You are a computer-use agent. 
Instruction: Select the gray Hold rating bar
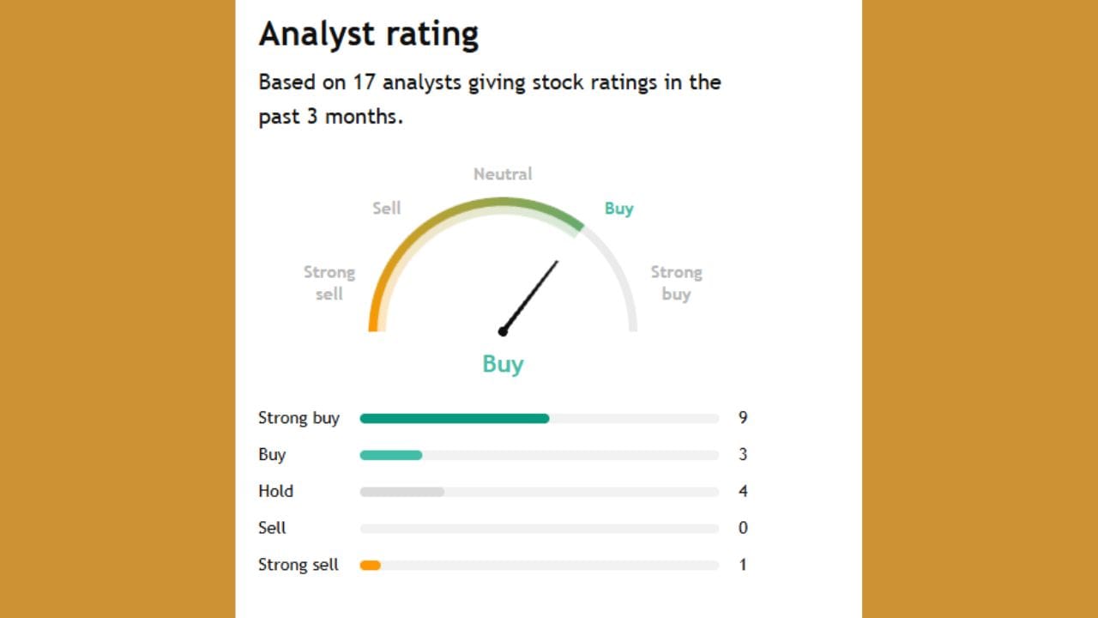click(x=401, y=492)
